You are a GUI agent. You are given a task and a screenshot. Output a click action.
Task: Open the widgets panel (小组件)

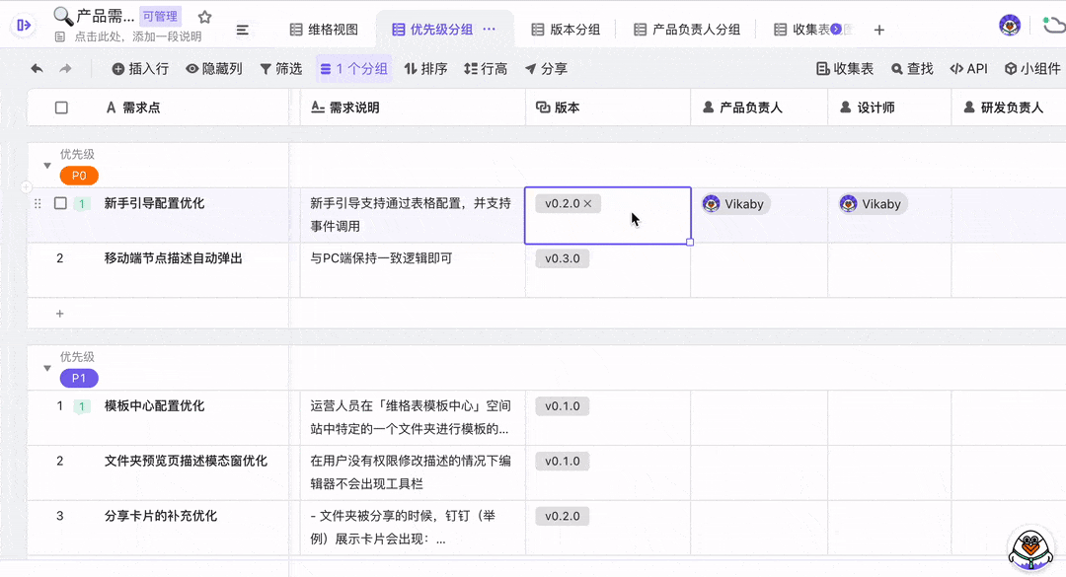[1032, 69]
